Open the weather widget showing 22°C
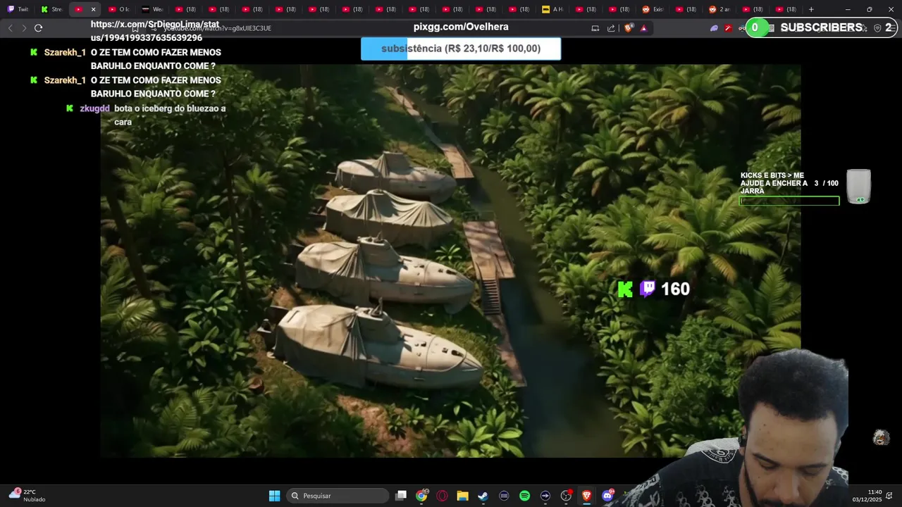The width and height of the screenshot is (902, 507). (x=27, y=496)
